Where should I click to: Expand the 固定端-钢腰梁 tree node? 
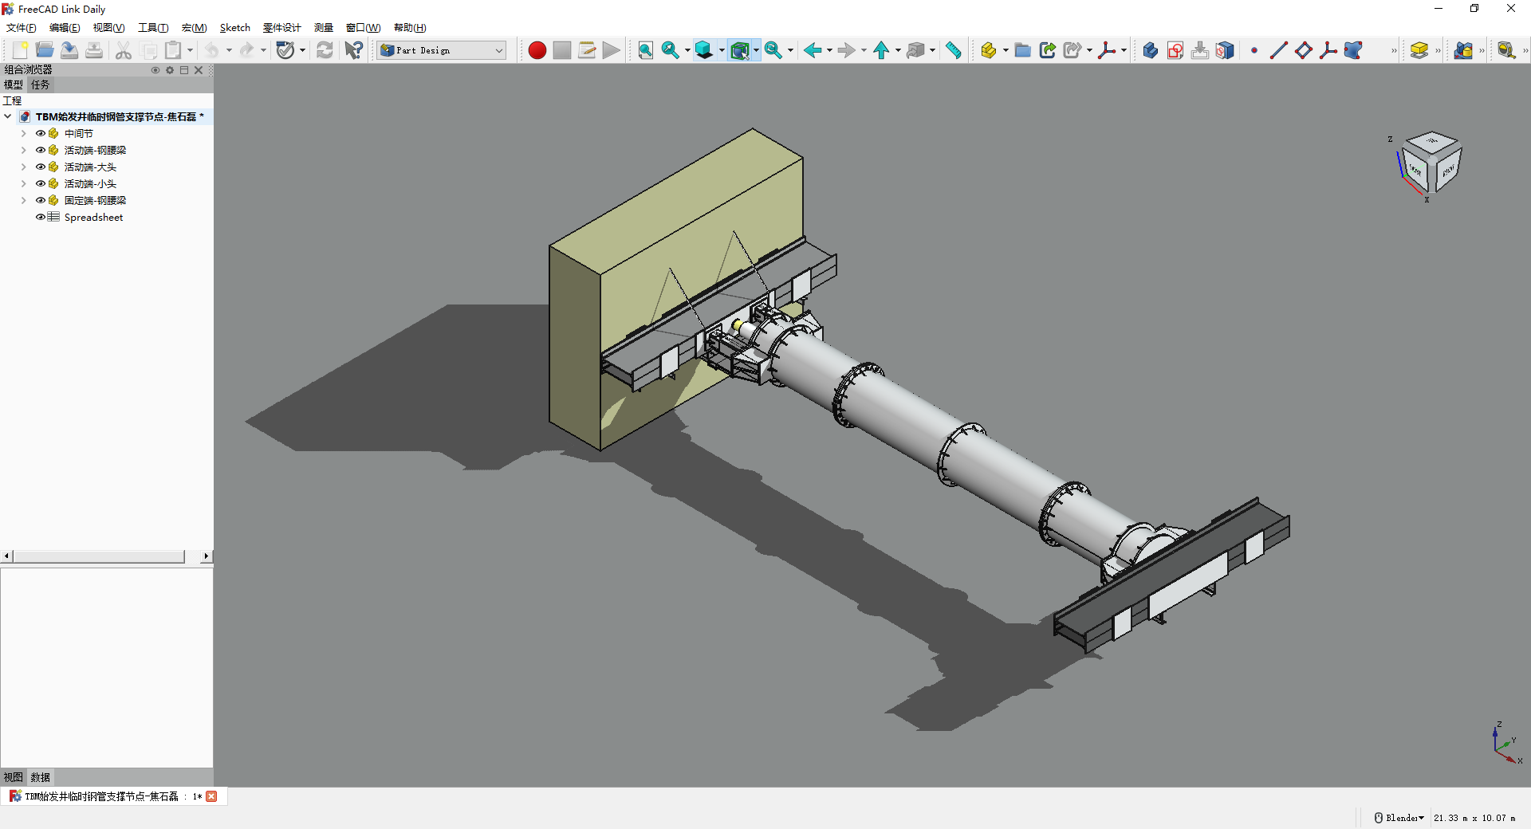(24, 200)
